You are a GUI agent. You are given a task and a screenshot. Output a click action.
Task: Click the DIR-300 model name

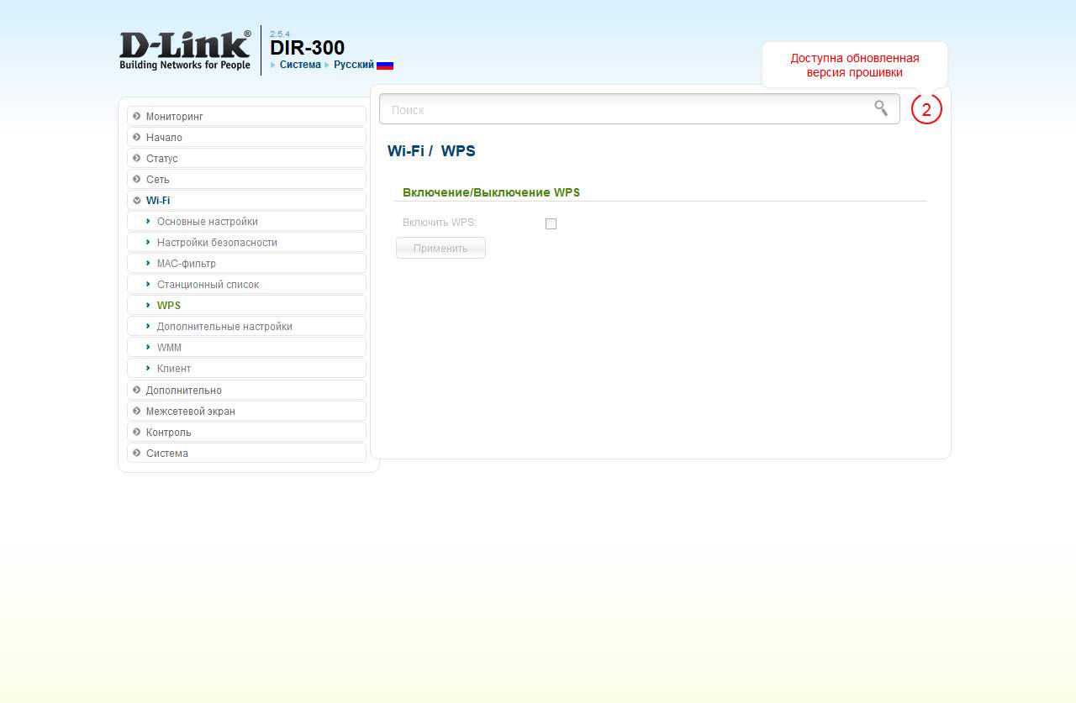point(308,48)
